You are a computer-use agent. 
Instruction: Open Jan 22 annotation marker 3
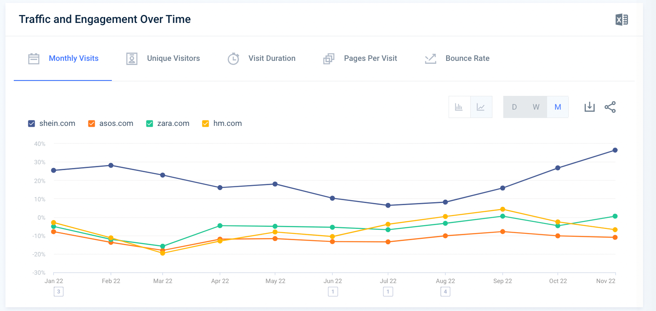(x=59, y=291)
